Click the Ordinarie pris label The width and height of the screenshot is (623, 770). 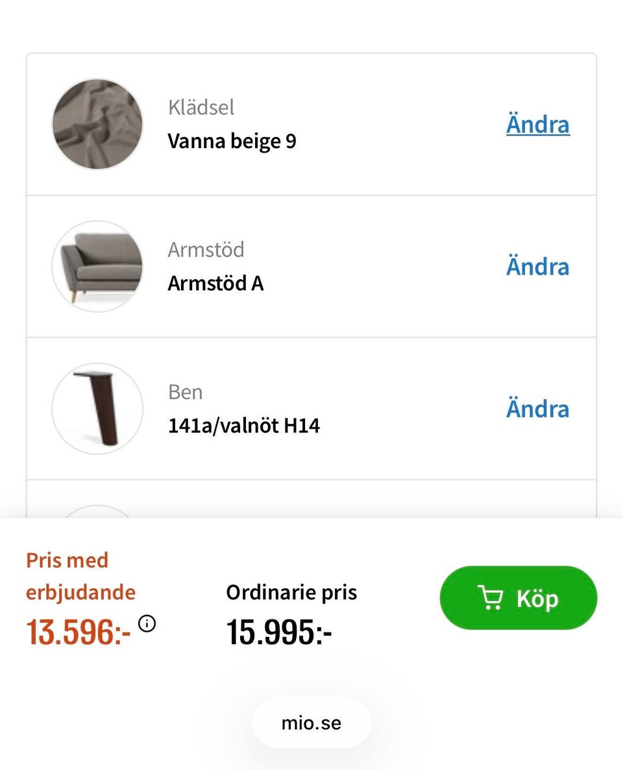(291, 592)
